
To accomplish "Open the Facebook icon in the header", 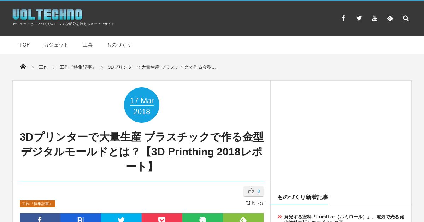I will click(x=343, y=18).
